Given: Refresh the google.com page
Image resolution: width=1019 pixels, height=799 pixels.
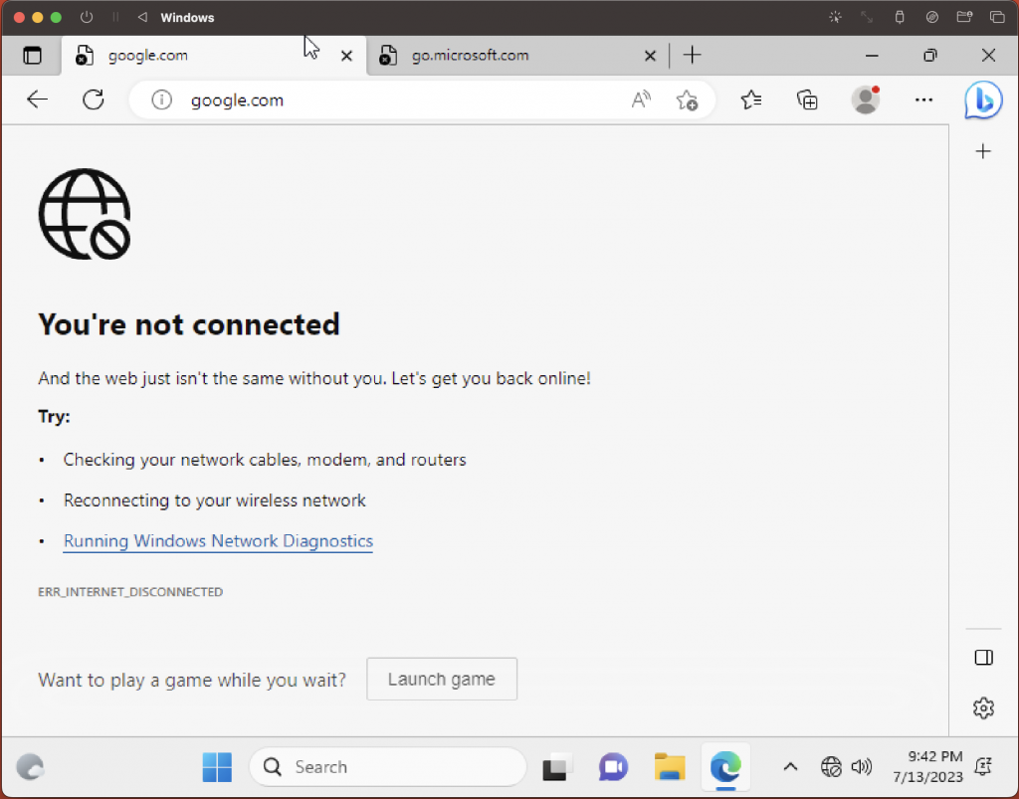Looking at the screenshot, I should pyautogui.click(x=94, y=100).
